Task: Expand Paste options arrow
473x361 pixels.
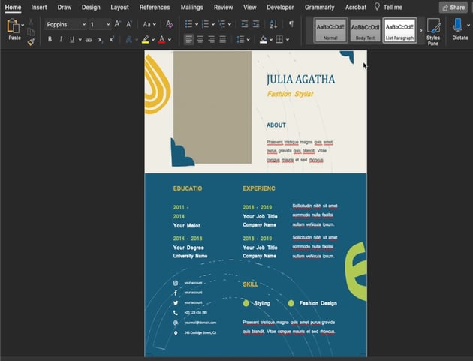Action: [23, 26]
